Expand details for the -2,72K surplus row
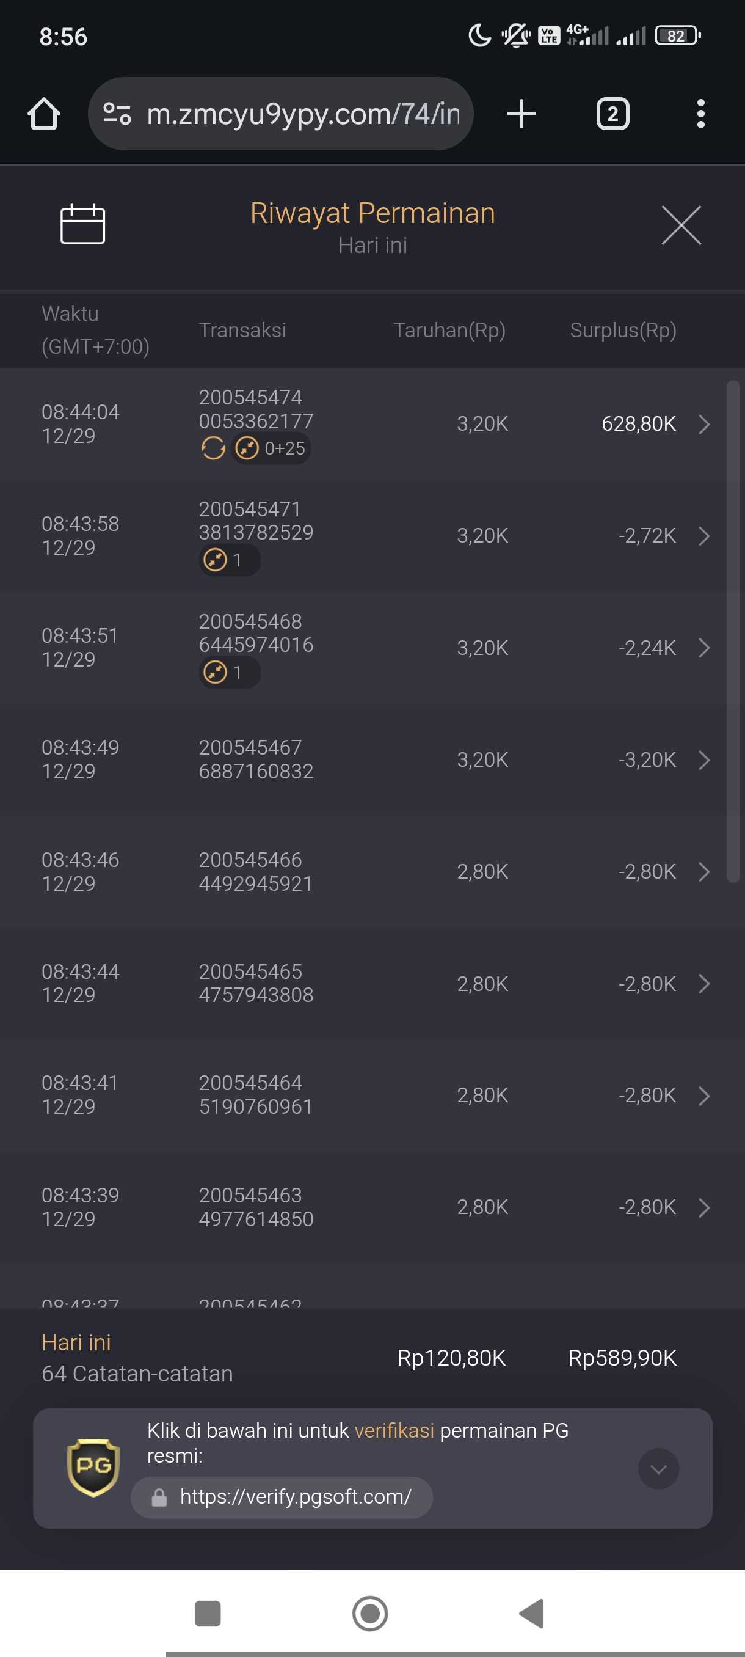 [x=704, y=536]
